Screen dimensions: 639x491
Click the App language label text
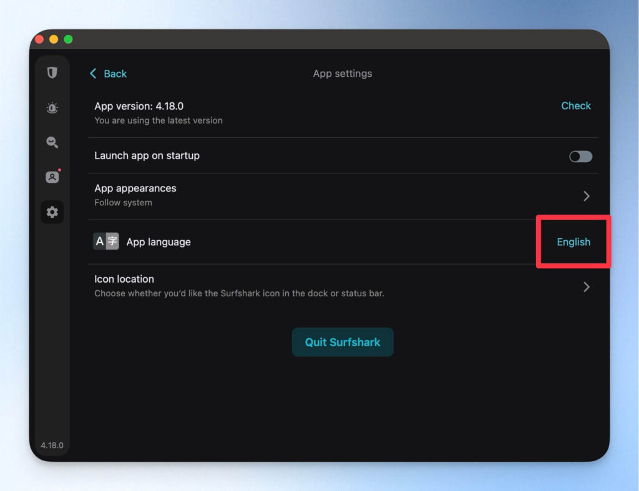coord(159,242)
